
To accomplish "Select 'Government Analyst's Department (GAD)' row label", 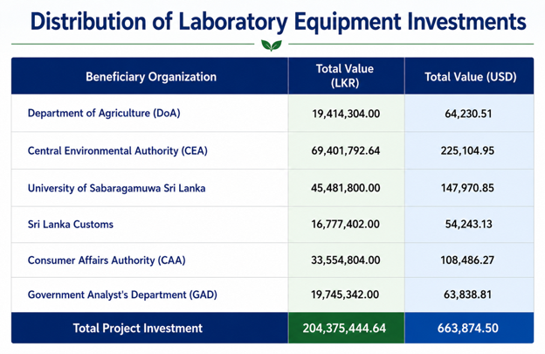I will tap(122, 295).
